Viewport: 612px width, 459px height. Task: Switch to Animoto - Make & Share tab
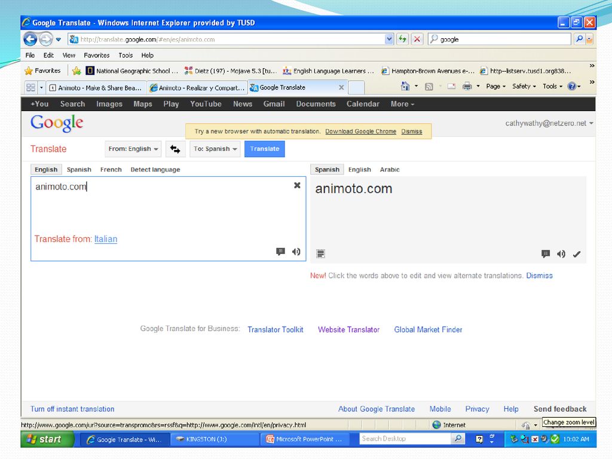[96, 88]
